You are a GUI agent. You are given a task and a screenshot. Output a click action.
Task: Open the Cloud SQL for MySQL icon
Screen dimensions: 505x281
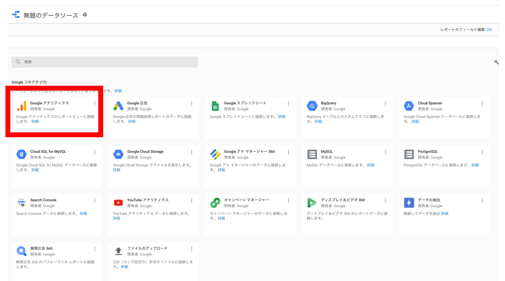22,154
